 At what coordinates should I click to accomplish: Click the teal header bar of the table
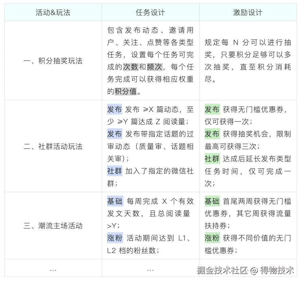click(x=151, y=12)
